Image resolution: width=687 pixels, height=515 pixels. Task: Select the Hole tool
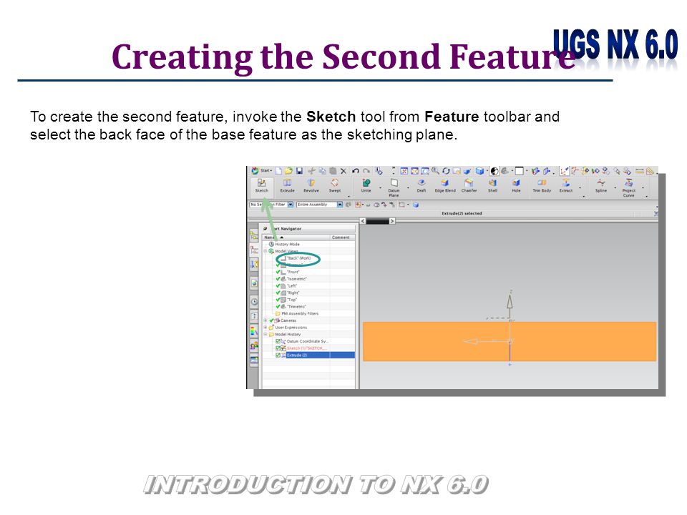(x=516, y=186)
